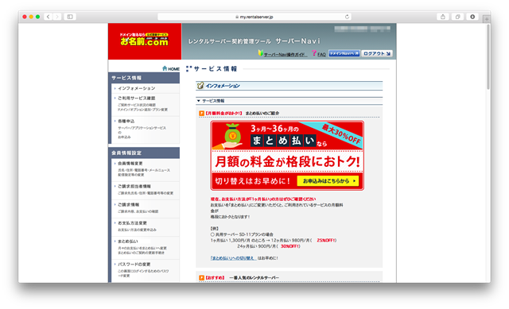This screenshot has height=309, width=509.
Task: Click the yellow お申込みはこちらから button
Action: point(328,181)
